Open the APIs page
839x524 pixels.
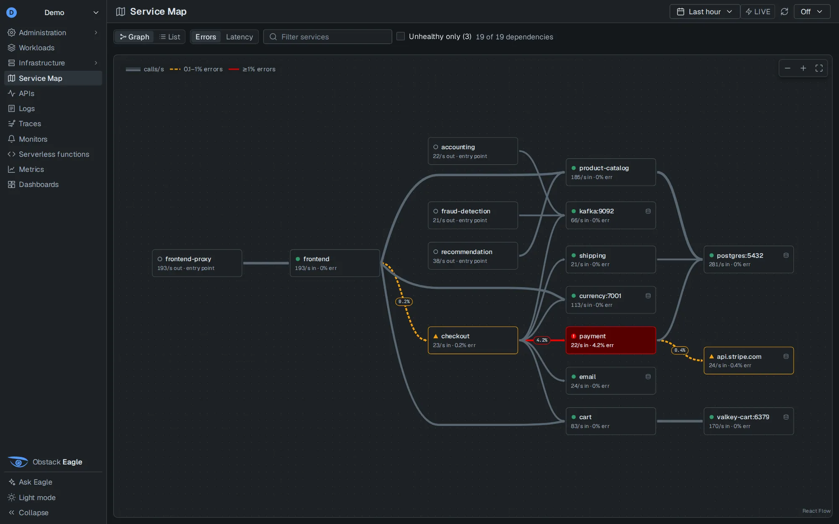click(x=53, y=93)
